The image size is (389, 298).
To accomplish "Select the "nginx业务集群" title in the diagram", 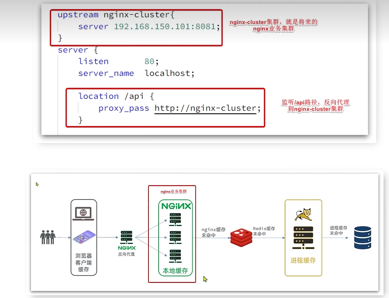I will [x=174, y=192].
